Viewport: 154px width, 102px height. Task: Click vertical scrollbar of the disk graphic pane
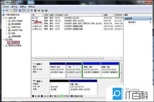tap(121, 73)
